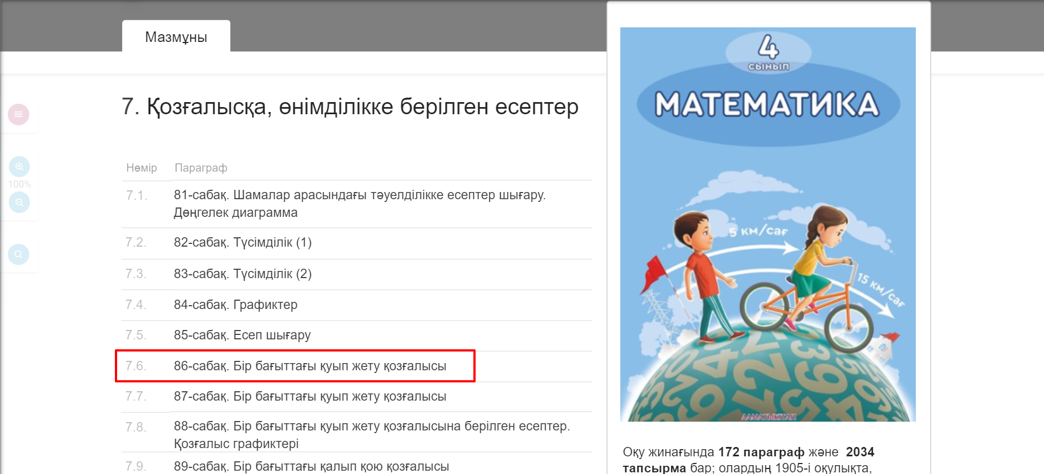Open the pink hamburger menu icon
Image resolution: width=1044 pixels, height=474 pixels.
[x=18, y=114]
